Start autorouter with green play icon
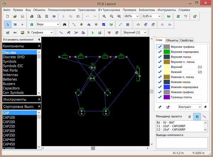Screen dimensions: 213x157 click(93, 33)
